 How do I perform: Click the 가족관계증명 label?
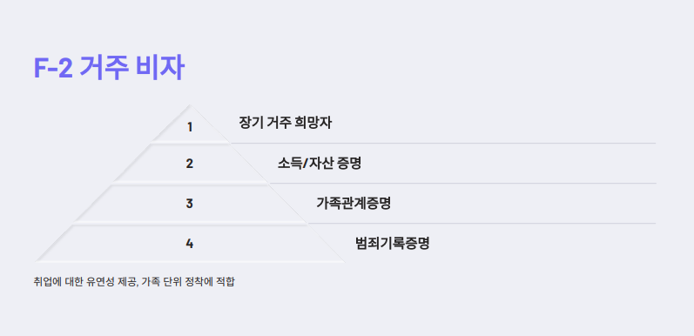pyautogui.click(x=354, y=203)
